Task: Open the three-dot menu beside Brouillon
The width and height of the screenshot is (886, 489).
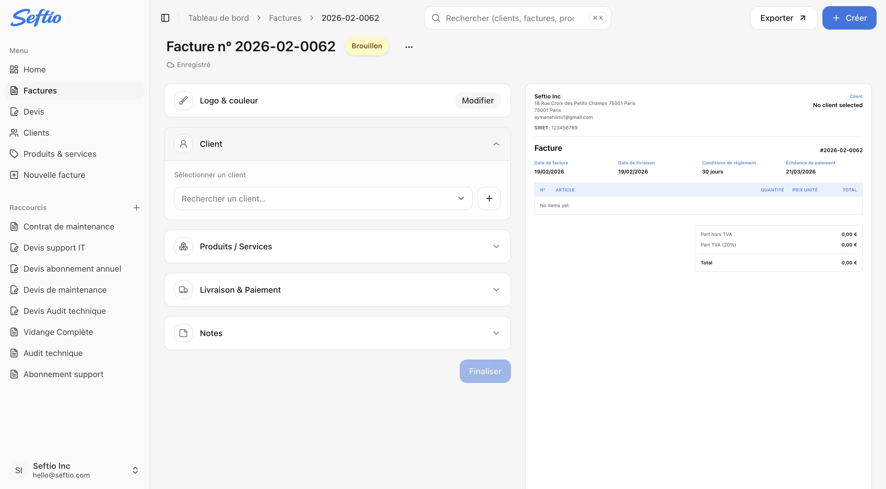Action: click(409, 46)
